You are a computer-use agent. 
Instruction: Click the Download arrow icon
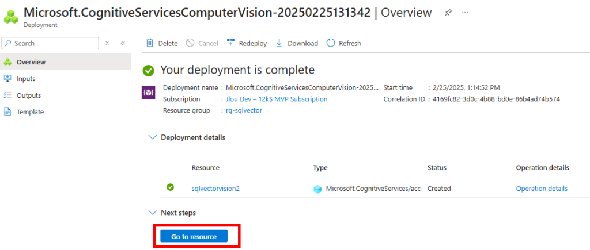[279, 43]
